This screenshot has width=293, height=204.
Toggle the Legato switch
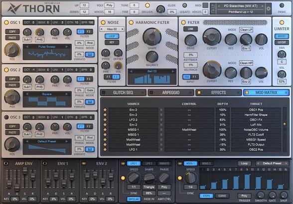click(184, 5)
